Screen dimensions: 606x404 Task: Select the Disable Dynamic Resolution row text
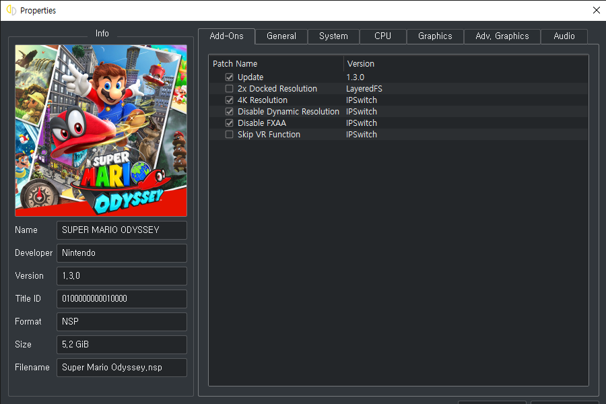tap(288, 112)
